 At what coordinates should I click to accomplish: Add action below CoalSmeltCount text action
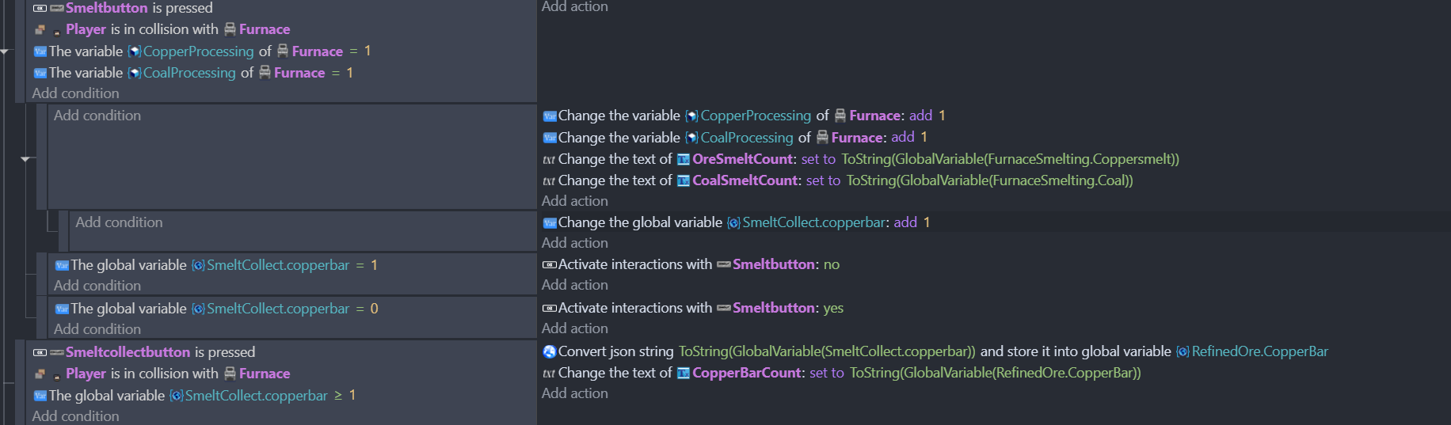coord(575,201)
